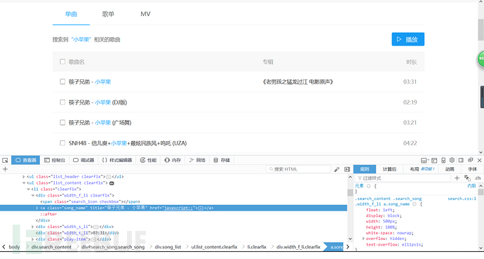The image size is (484, 259).
Task: Toggle the .cls class panel button
Action: point(478,178)
